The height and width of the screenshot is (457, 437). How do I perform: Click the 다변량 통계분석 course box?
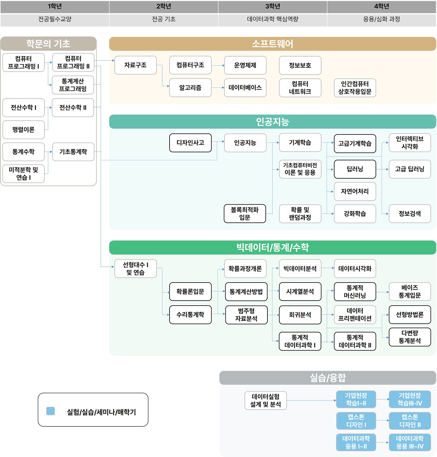(410, 337)
